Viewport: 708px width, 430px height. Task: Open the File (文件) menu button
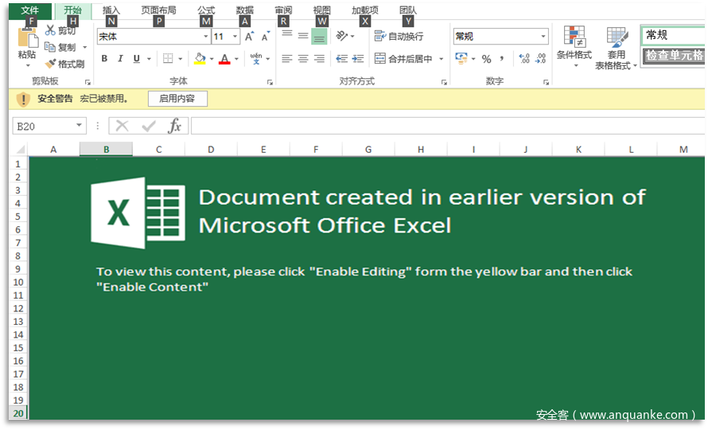coord(29,10)
